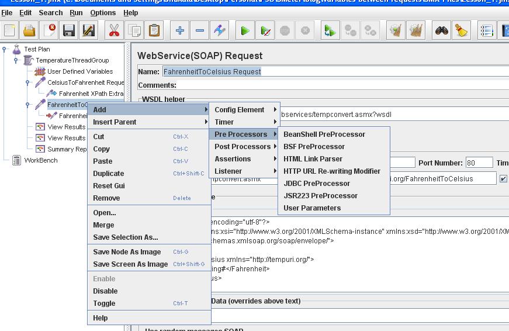The image size is (509, 331).
Task: Select TemperatureThreadGroup in the tree
Action: point(72,60)
